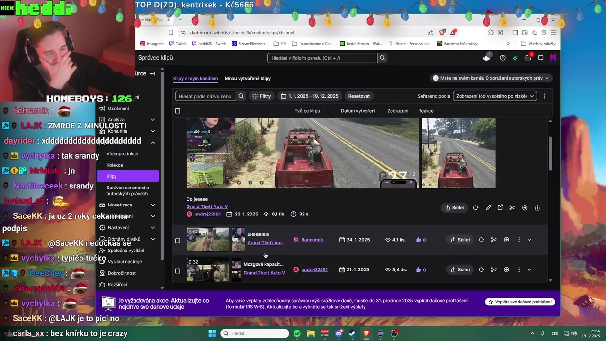The width and height of the screenshot is (606, 341).
Task: Expand the Monetizace sidebar section
Action: click(152, 205)
